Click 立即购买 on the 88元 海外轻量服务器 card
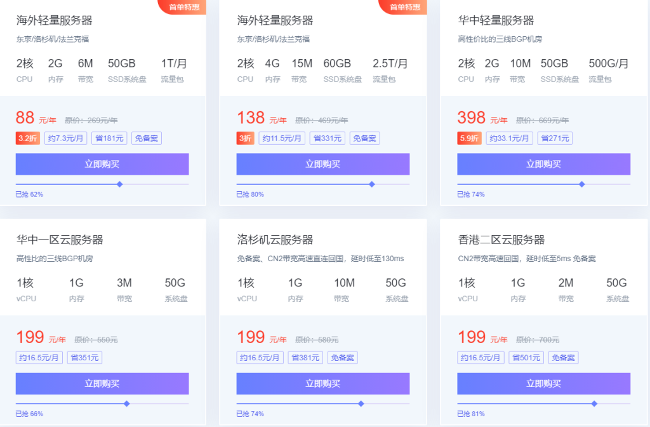 pyautogui.click(x=102, y=164)
